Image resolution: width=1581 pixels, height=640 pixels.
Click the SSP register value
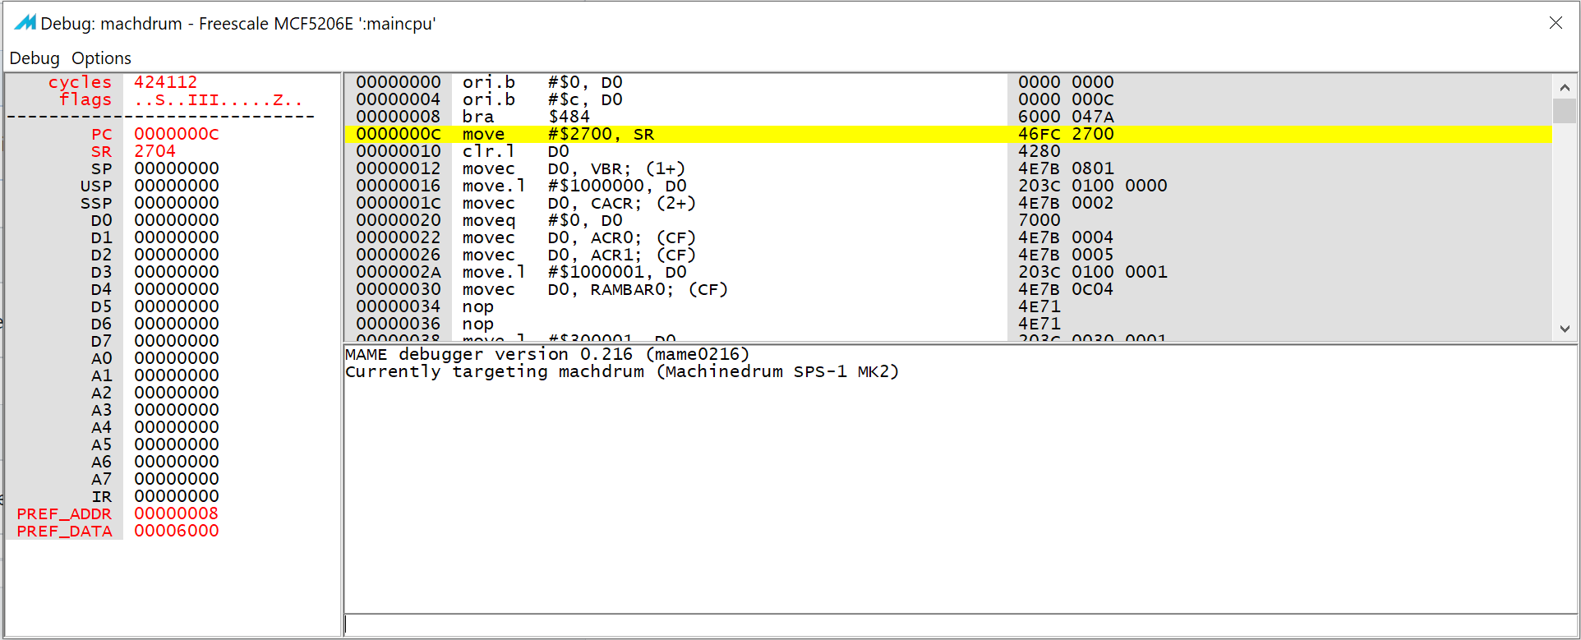tap(177, 203)
